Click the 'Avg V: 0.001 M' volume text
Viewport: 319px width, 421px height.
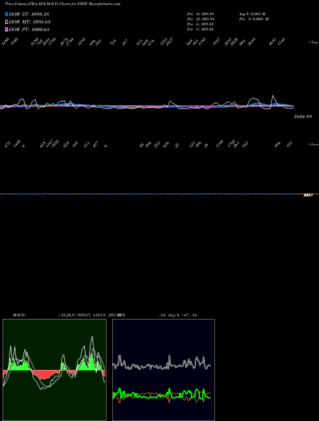click(x=253, y=14)
